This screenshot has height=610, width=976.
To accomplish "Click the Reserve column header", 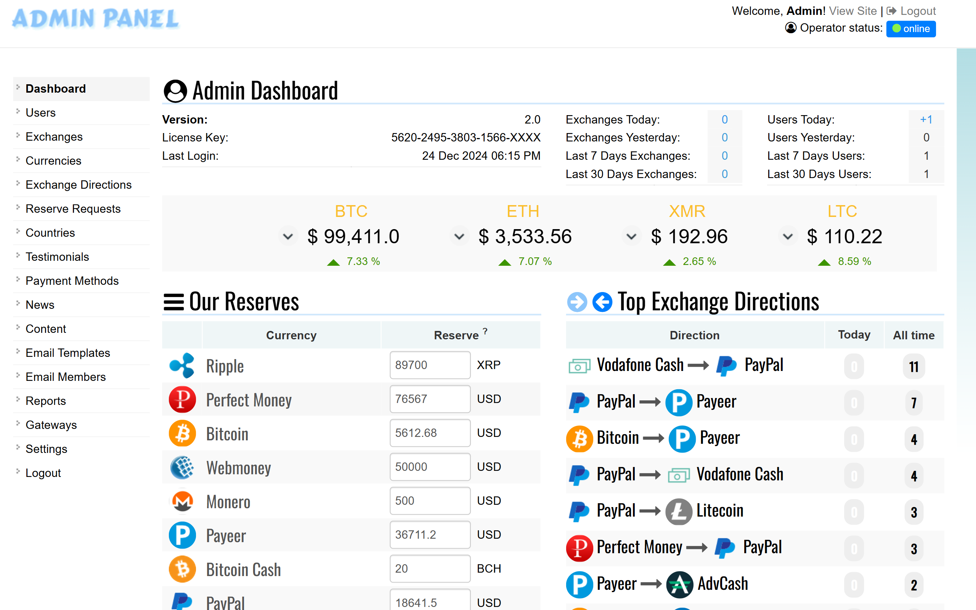I will point(461,335).
